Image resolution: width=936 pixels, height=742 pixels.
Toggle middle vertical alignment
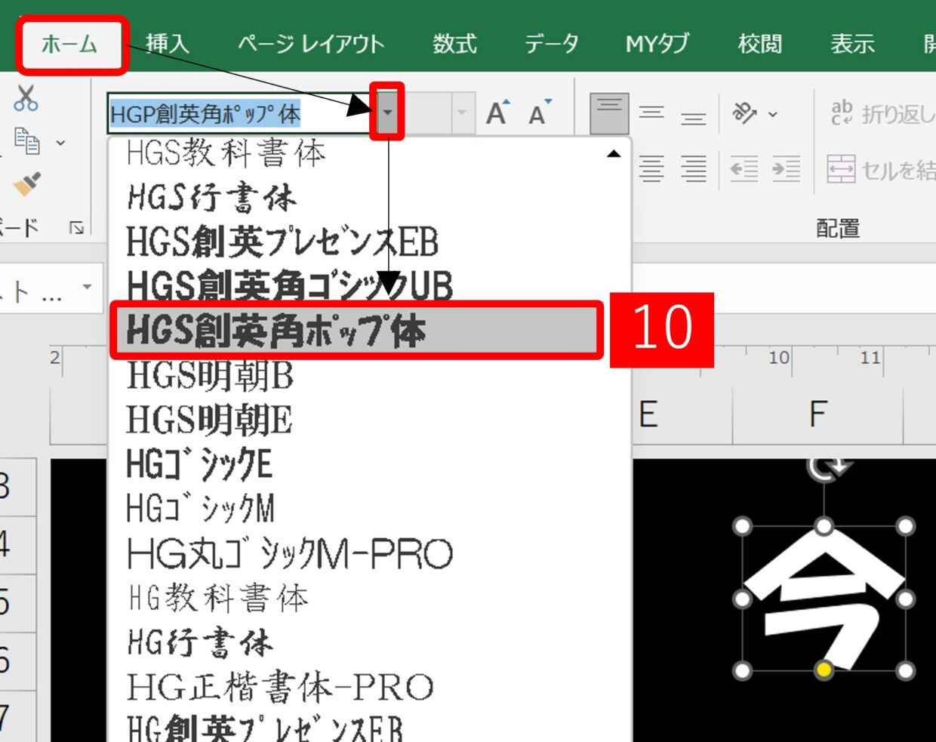[651, 113]
